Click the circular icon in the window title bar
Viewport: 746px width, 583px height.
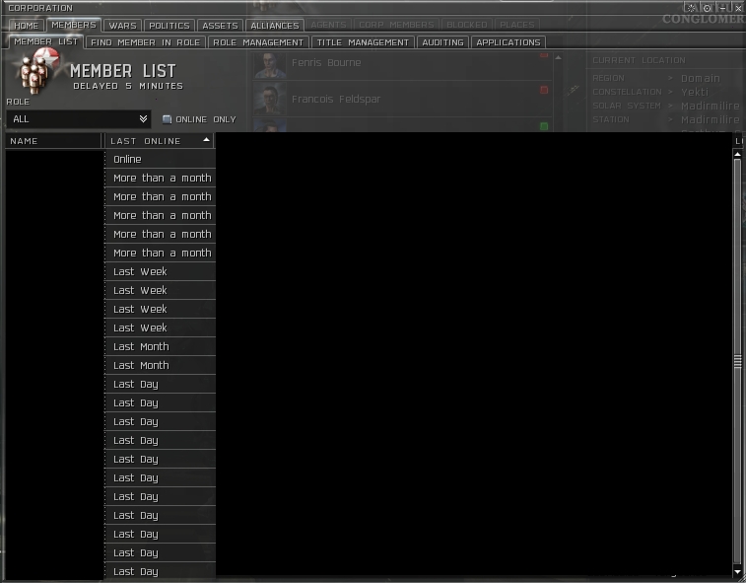point(707,8)
